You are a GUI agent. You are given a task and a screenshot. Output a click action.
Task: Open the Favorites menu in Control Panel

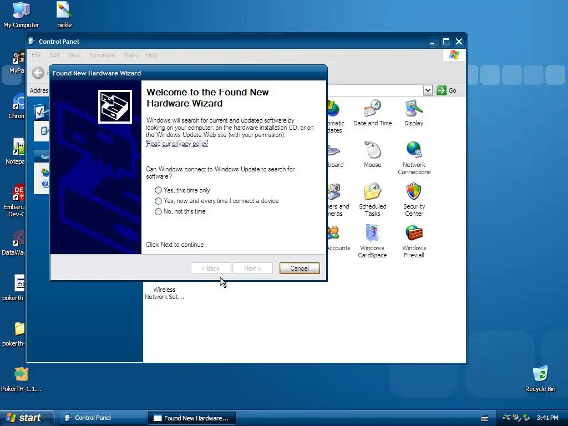coord(102,55)
